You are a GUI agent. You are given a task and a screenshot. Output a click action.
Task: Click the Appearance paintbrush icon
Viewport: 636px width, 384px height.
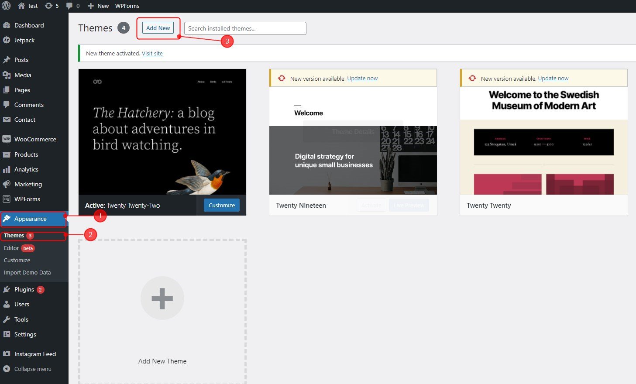(x=7, y=219)
